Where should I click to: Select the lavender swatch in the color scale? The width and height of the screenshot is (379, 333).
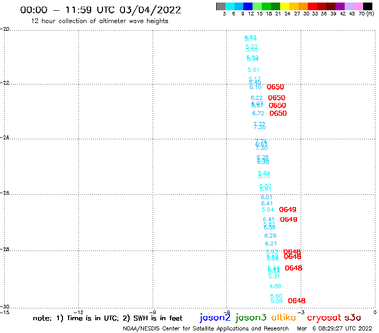tap(349, 6)
